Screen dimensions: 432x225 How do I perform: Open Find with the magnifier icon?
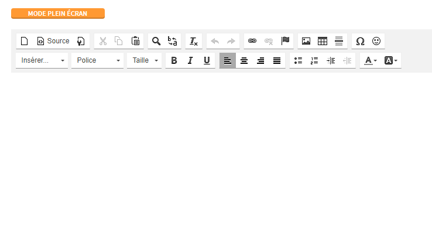pyautogui.click(x=156, y=41)
